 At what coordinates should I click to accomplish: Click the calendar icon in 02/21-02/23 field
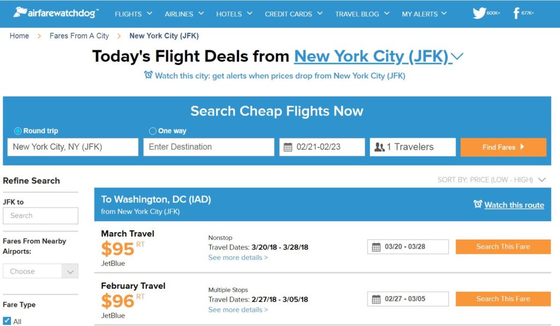coord(288,147)
